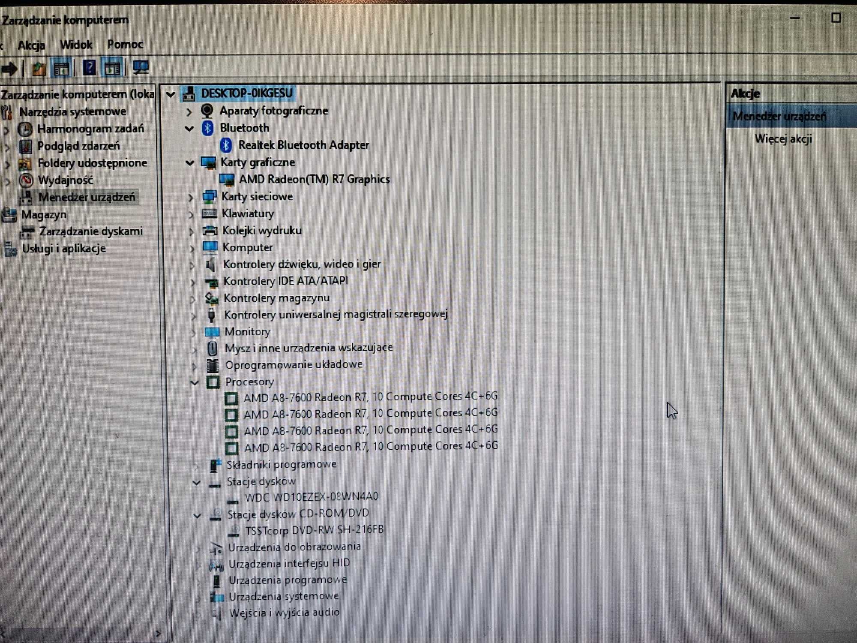Open the Pomoc menu
Image resolution: width=857 pixels, height=643 pixels.
coord(125,44)
